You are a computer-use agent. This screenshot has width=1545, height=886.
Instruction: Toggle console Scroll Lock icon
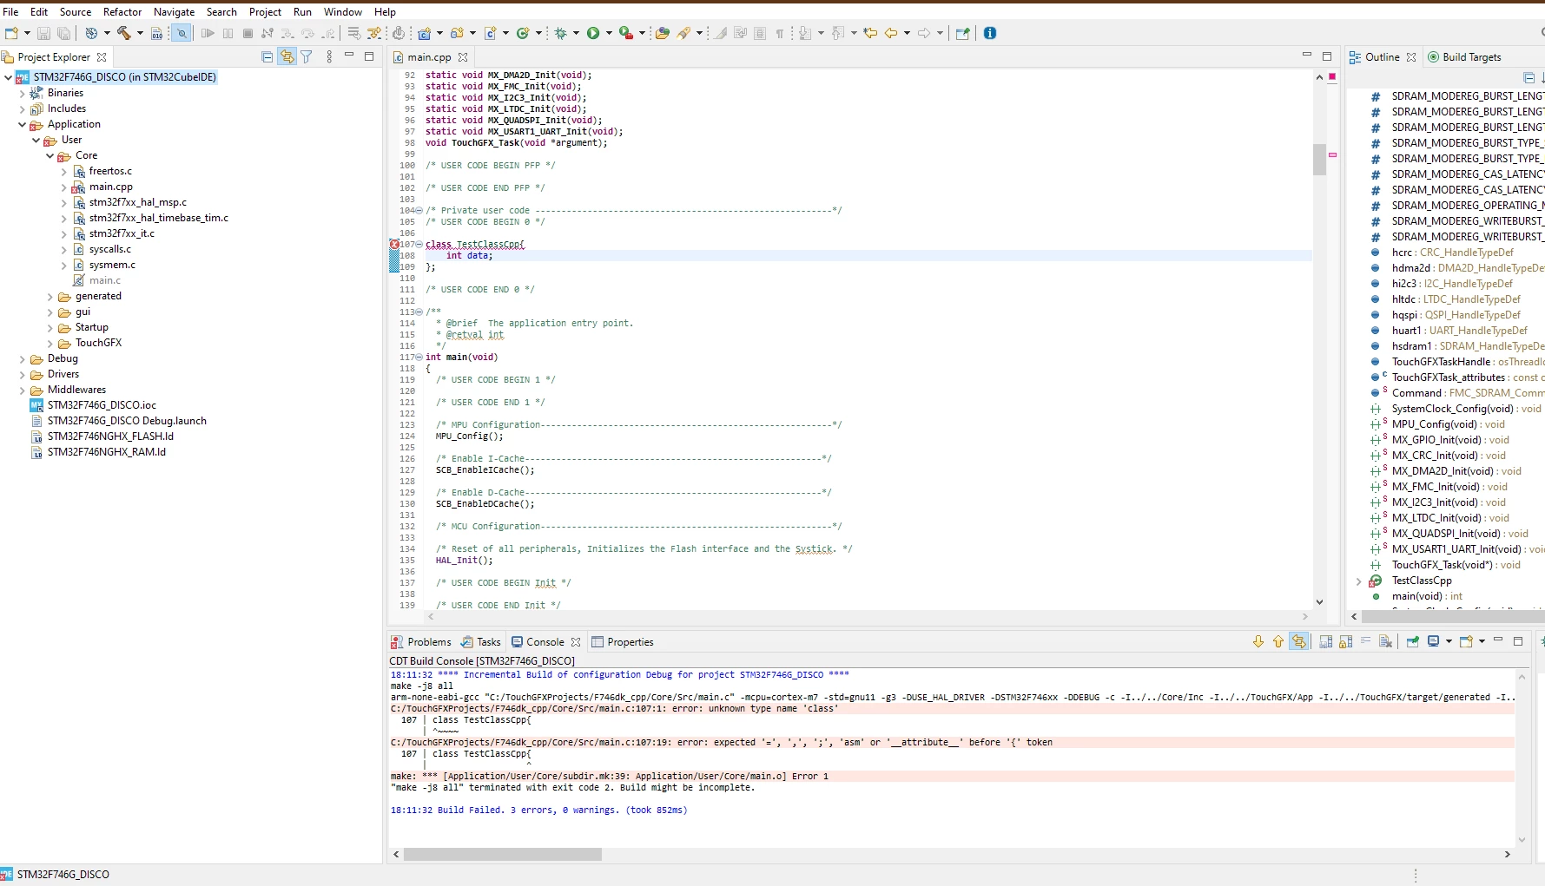coord(1345,641)
